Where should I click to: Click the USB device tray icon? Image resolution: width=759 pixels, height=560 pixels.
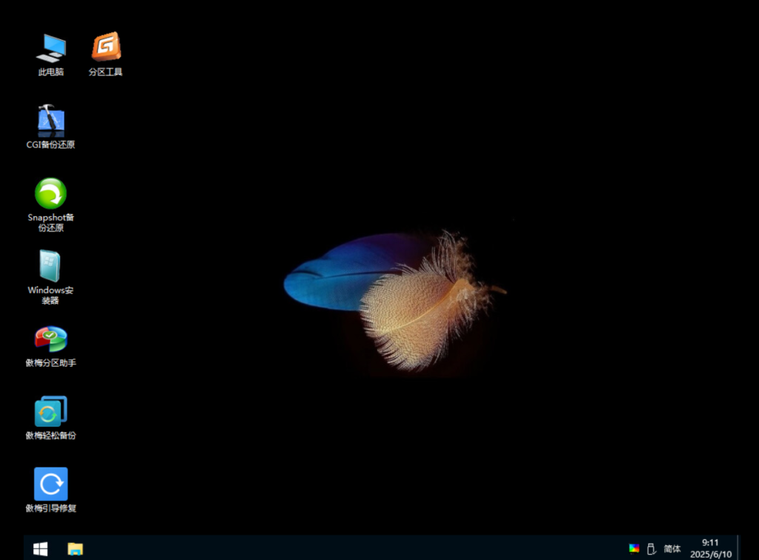pos(651,548)
